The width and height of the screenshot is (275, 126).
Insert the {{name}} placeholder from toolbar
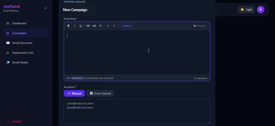pos(126,26)
